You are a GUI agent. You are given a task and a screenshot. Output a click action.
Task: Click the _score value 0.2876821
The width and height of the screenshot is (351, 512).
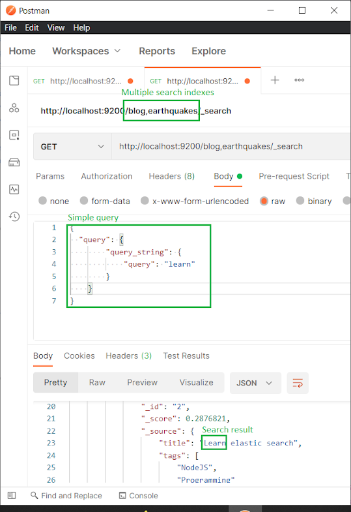[206, 419]
